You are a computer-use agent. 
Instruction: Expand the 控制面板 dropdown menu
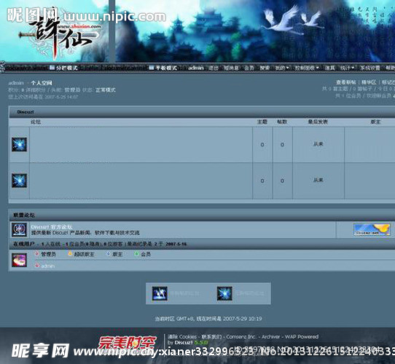pyautogui.click(x=307, y=68)
